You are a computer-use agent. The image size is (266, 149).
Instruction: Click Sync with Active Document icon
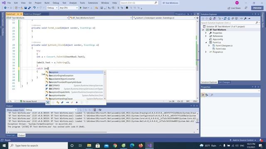pos(225,19)
